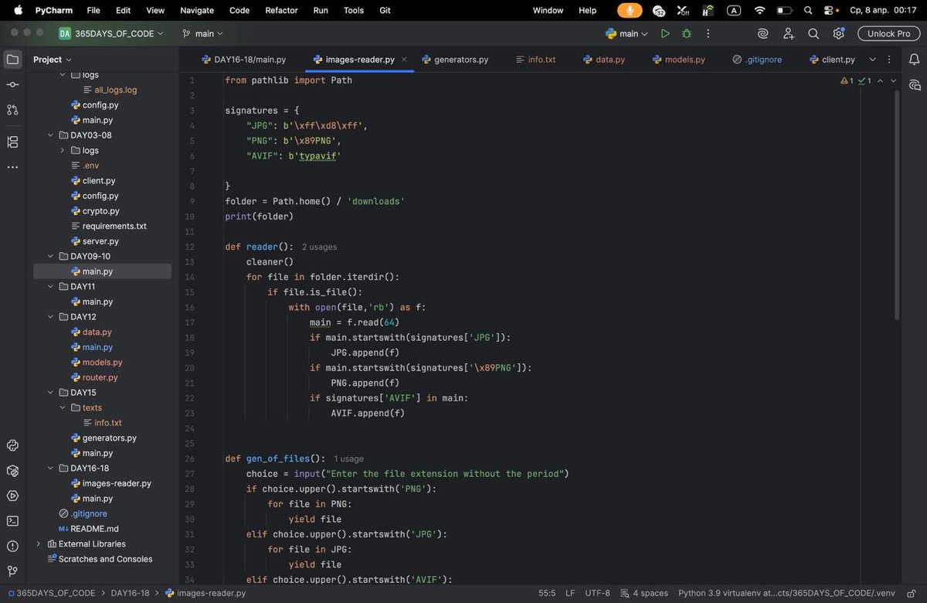Debug the main configuration
The height and width of the screenshot is (603, 927).
pos(687,34)
